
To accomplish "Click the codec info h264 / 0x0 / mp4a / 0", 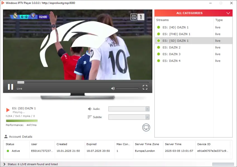I will point(20,116).
